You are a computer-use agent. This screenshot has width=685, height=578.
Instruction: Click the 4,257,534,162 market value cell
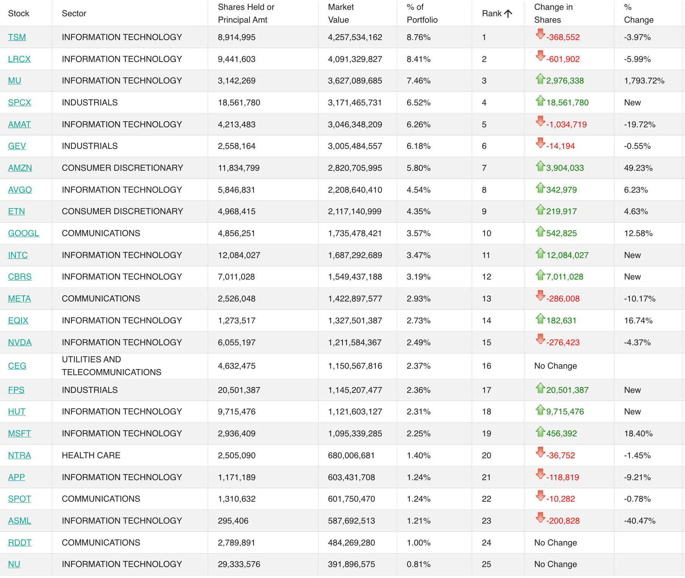click(x=355, y=37)
